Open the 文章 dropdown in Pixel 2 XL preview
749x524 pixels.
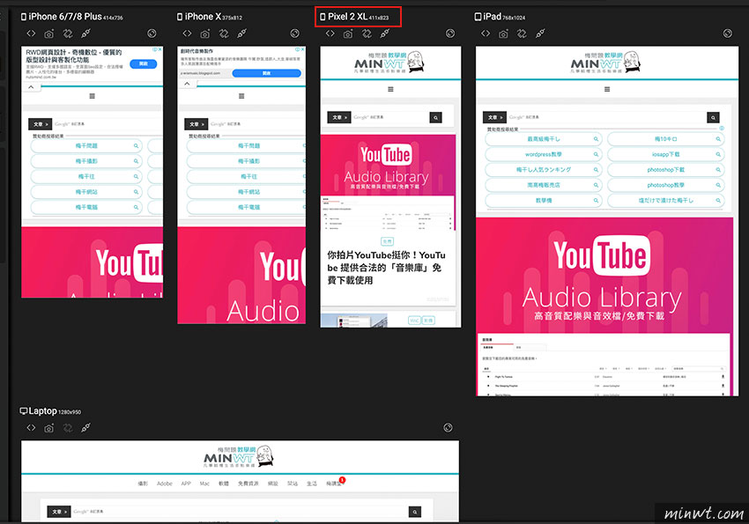[339, 117]
